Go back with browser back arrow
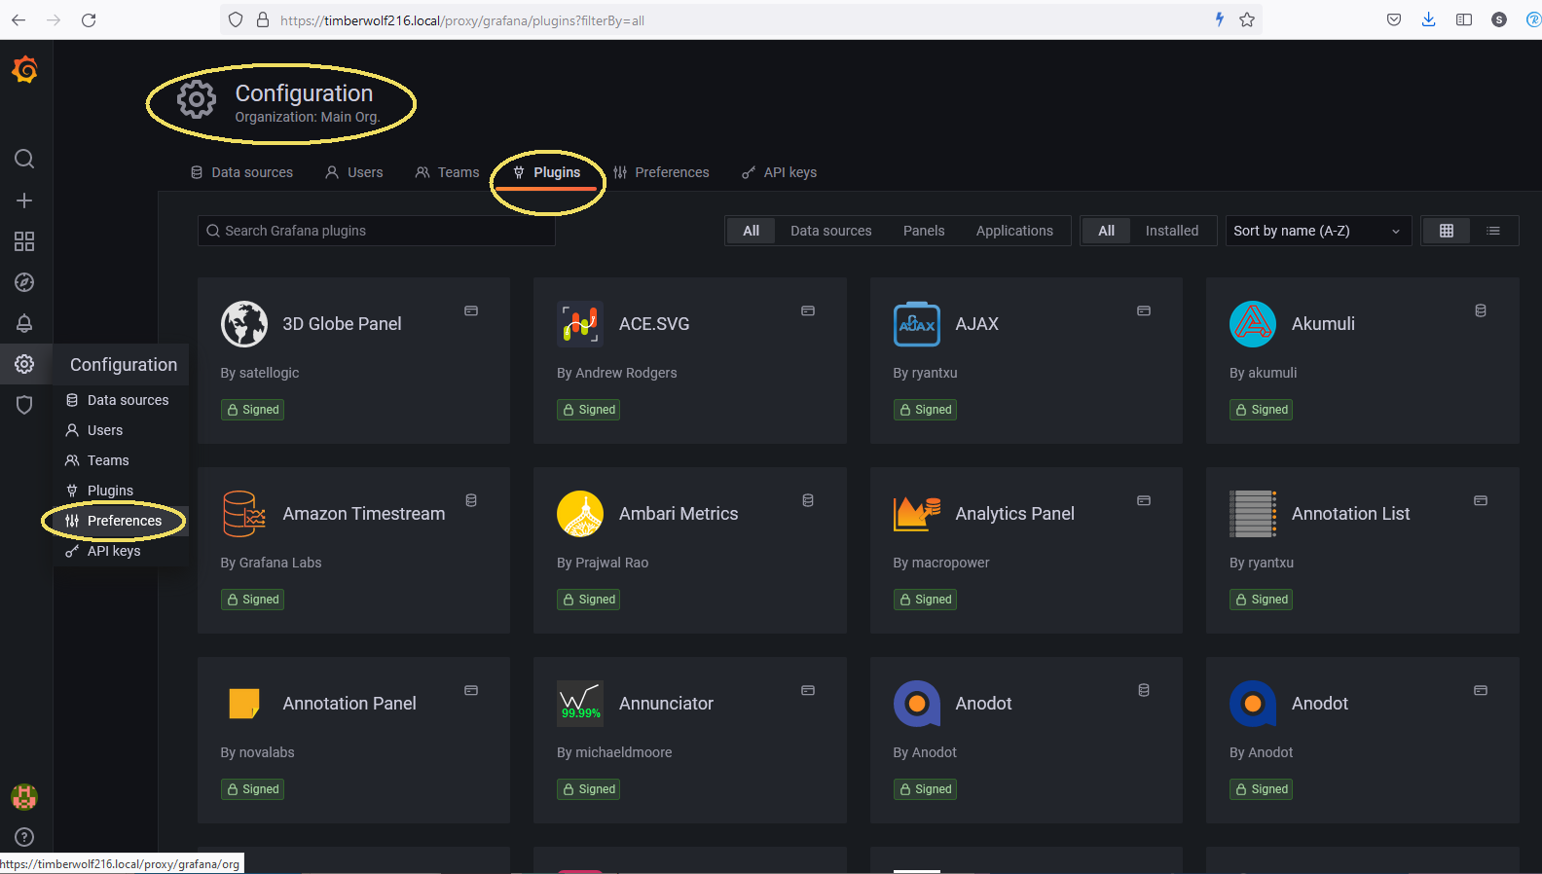The height and width of the screenshot is (874, 1542). pyautogui.click(x=18, y=19)
